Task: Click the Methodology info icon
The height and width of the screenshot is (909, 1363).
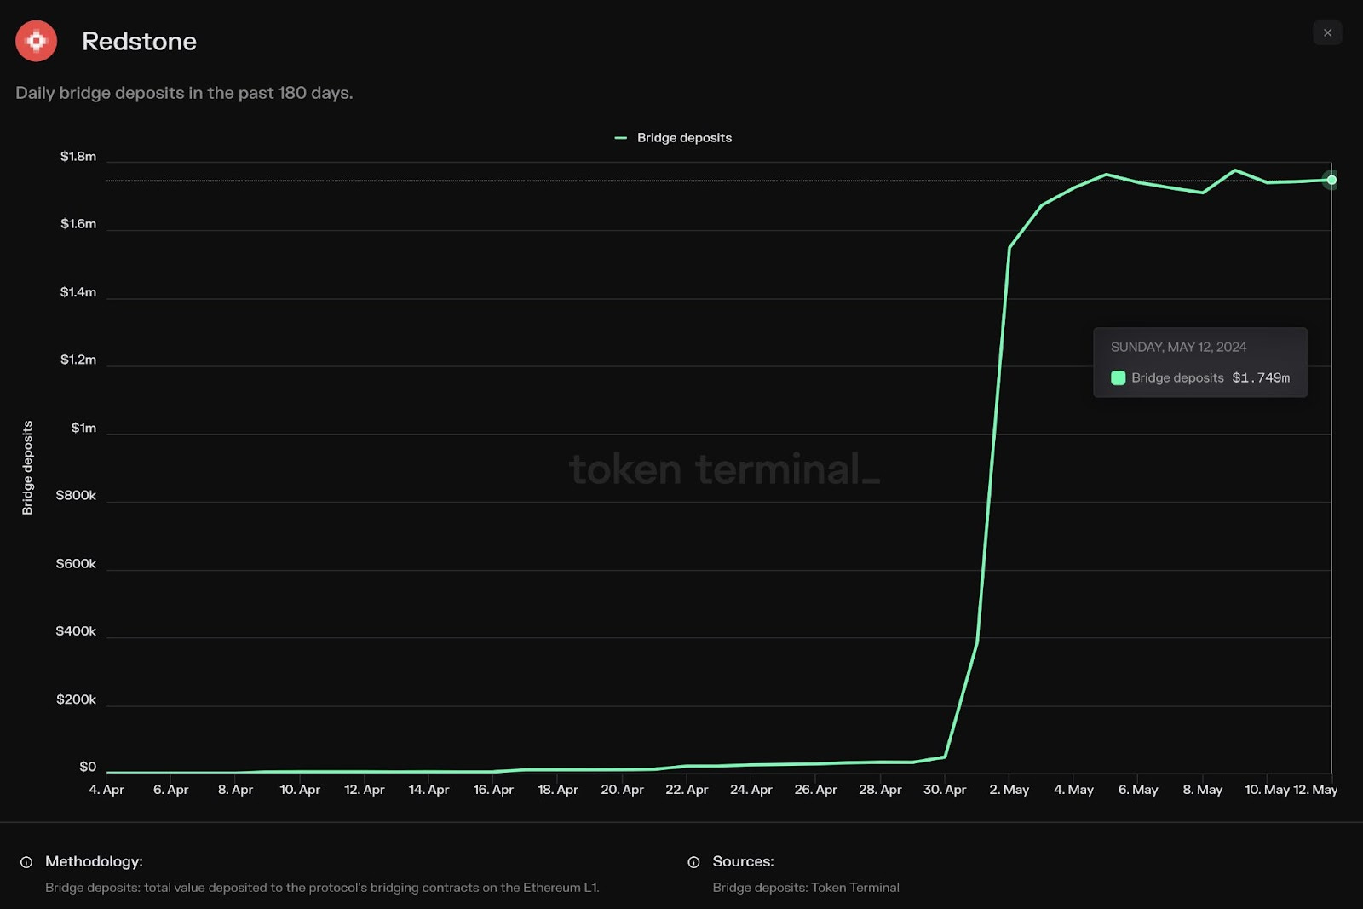Action: point(26,862)
